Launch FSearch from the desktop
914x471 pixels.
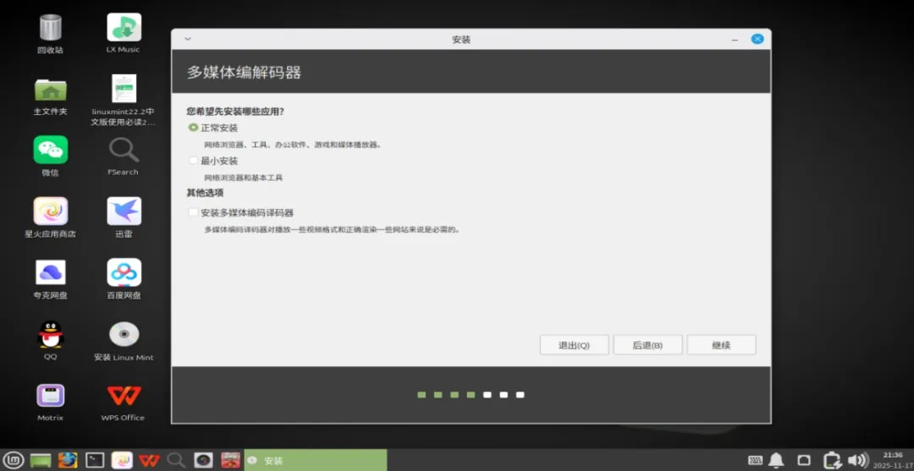point(124,150)
